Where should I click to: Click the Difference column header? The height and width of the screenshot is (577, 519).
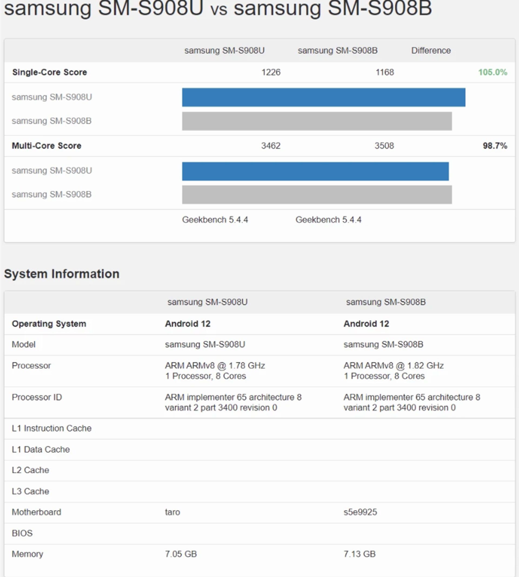point(431,51)
